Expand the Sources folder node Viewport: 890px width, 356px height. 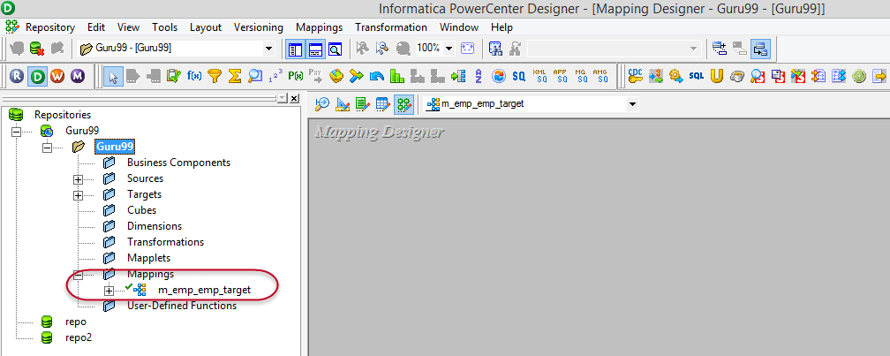pyautogui.click(x=79, y=178)
